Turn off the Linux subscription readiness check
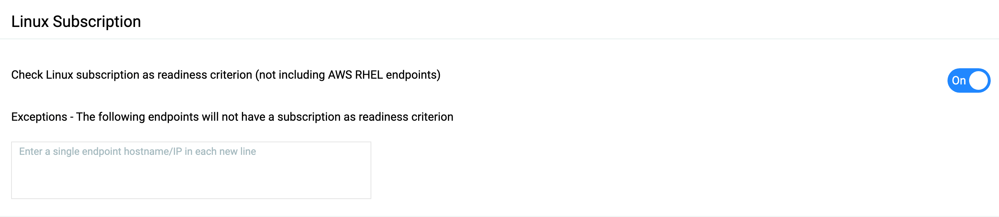999x217 pixels. [968, 80]
